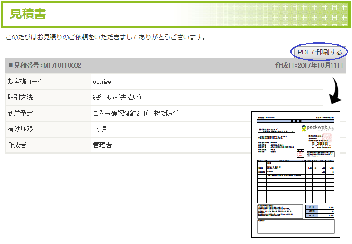
Task: Click the 到着予定 row label
Action: click(x=20, y=113)
